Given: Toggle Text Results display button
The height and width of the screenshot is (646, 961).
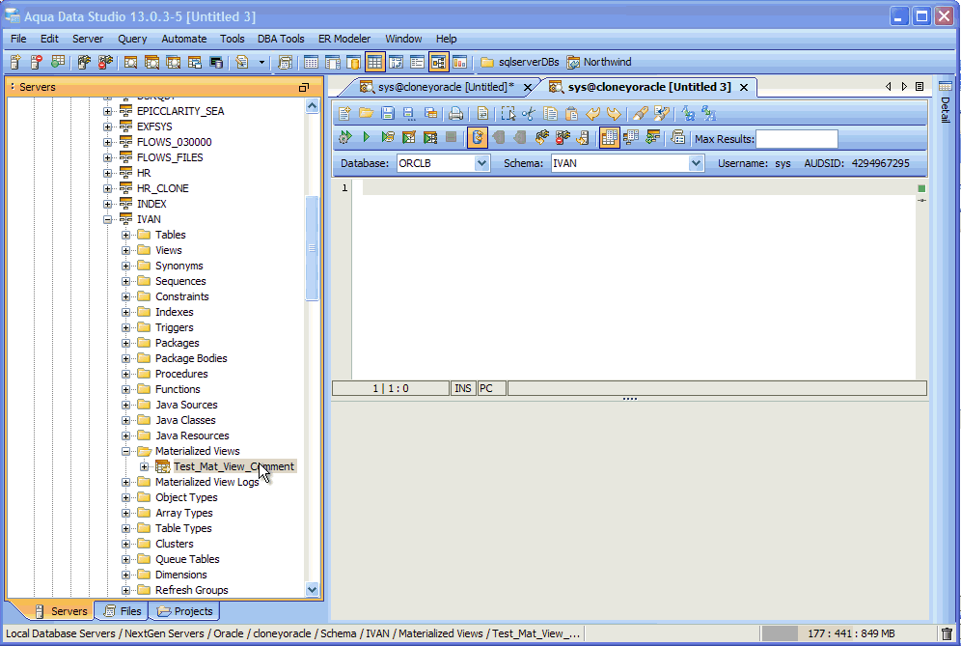Looking at the screenshot, I should [x=631, y=137].
